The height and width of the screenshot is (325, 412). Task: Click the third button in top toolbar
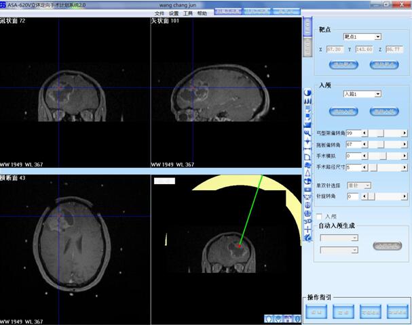click(x=286, y=12)
